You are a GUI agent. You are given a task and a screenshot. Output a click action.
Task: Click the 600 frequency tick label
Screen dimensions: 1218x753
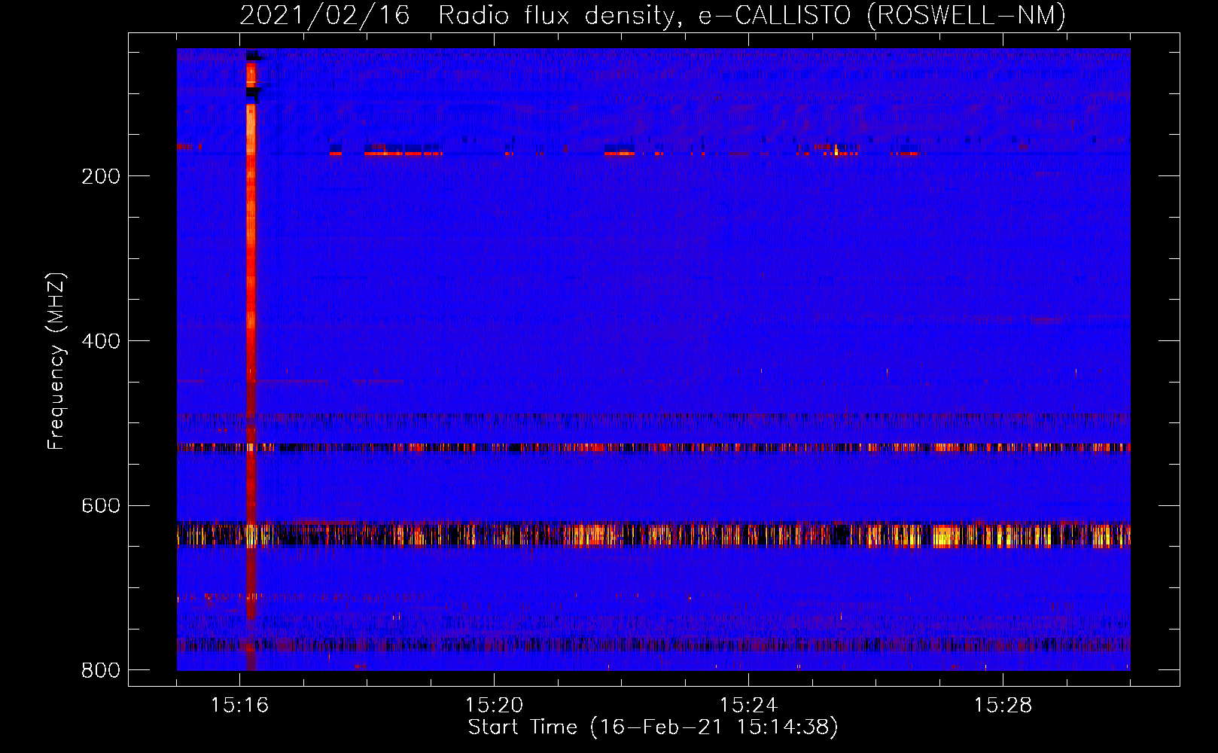click(x=101, y=505)
